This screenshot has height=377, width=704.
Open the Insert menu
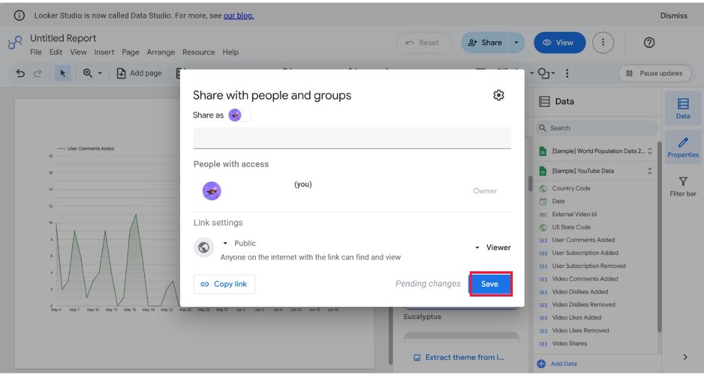[x=104, y=52]
